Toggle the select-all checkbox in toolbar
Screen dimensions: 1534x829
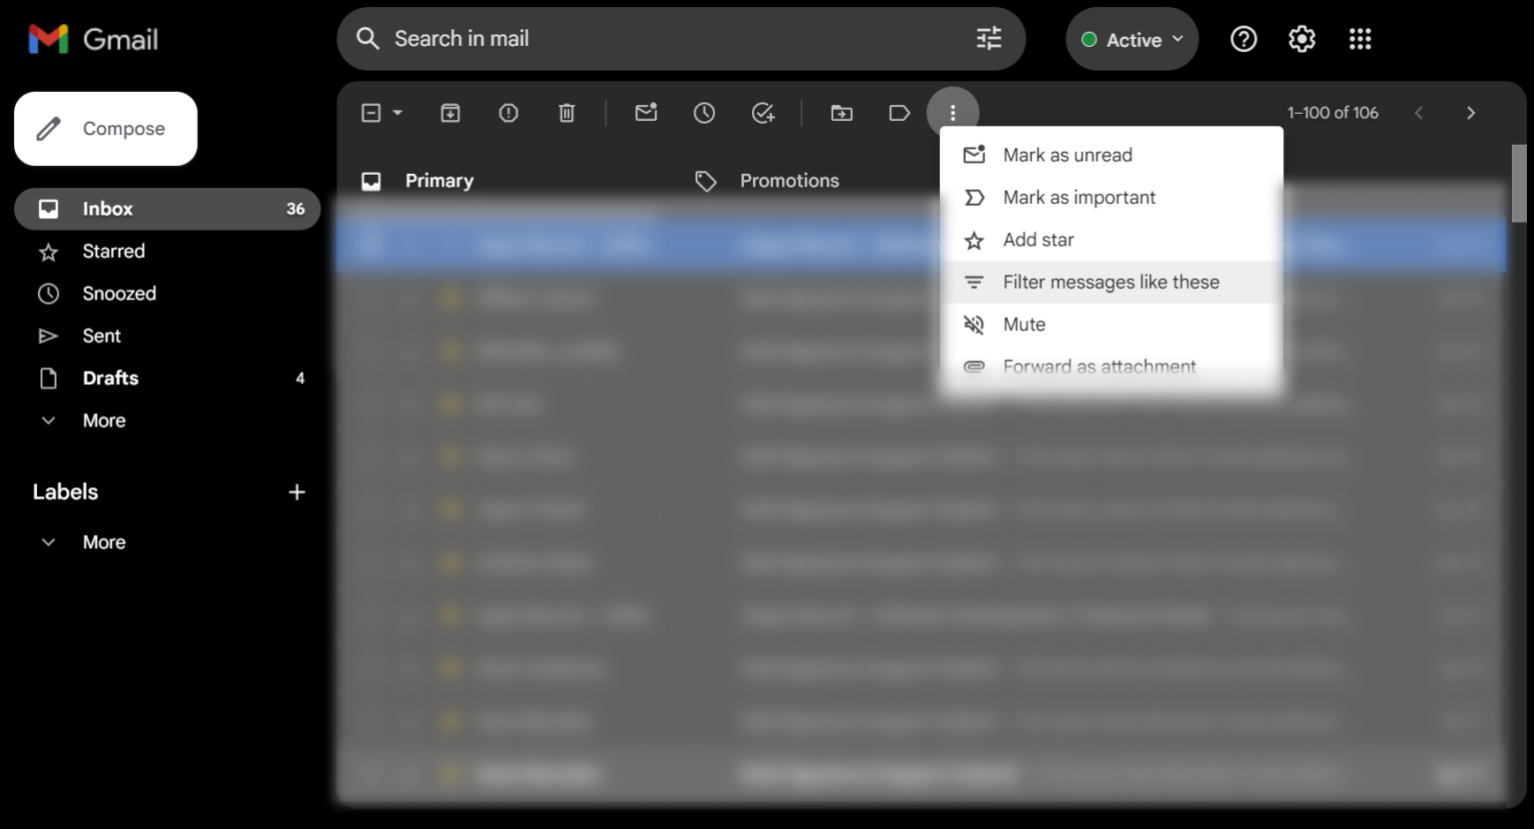(x=371, y=113)
